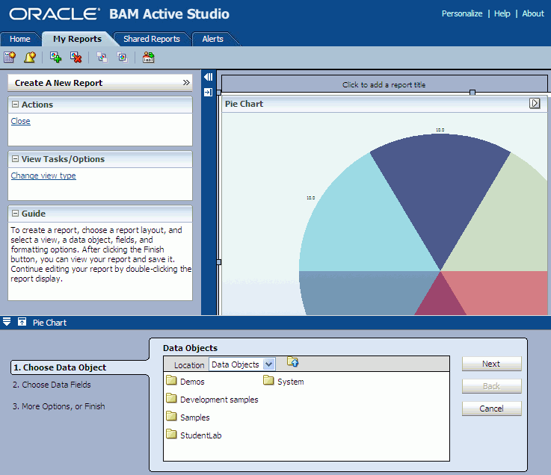Switch to the Shared Reports tab
Screen dimensions: 551x475
[152, 39]
